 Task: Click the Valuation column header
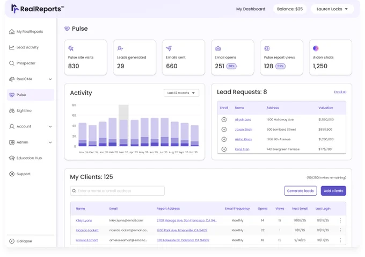[326, 108]
